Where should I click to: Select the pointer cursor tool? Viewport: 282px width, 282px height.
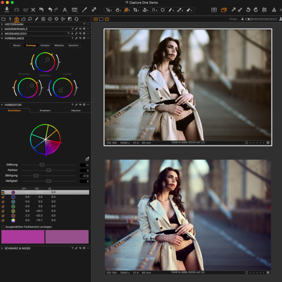point(108,10)
